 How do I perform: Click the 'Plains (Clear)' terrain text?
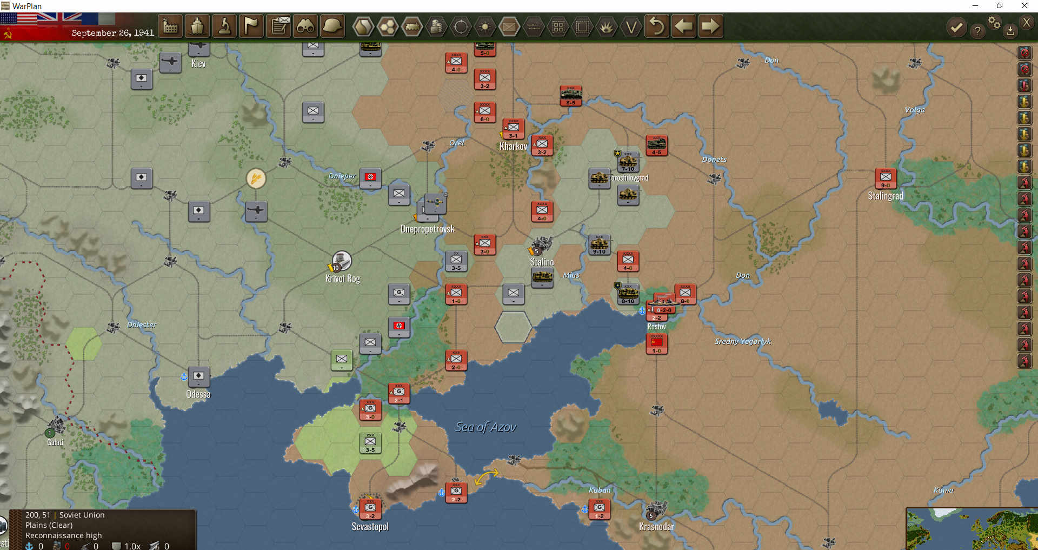[x=49, y=525]
